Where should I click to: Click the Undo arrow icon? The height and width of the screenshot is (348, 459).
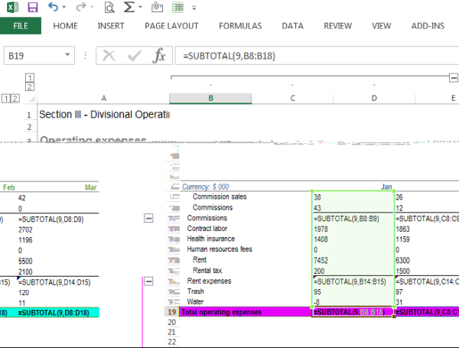[53, 8]
